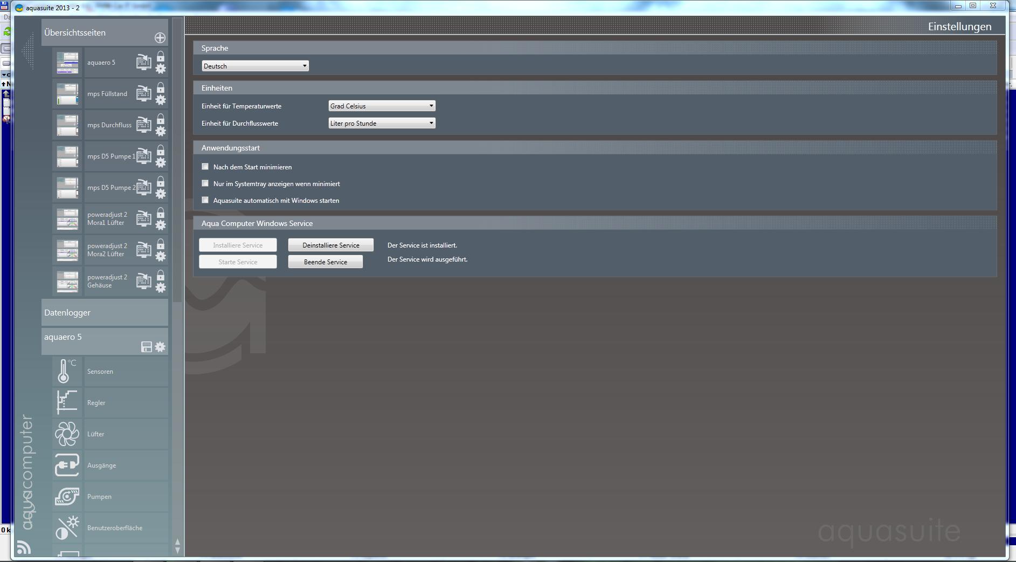The height and width of the screenshot is (562, 1016).
Task: Click the Installiere Service button
Action: point(238,245)
